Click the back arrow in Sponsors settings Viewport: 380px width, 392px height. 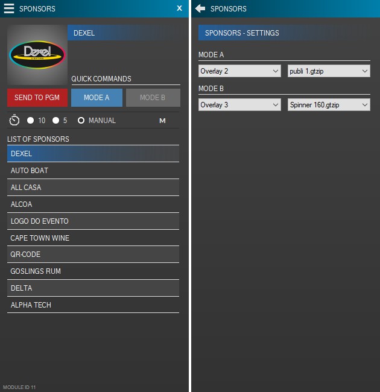click(x=200, y=8)
